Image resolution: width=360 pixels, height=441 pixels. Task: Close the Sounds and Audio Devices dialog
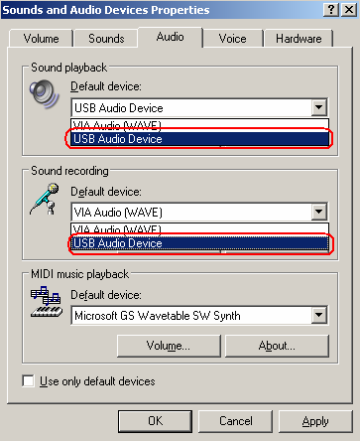[349, 10]
